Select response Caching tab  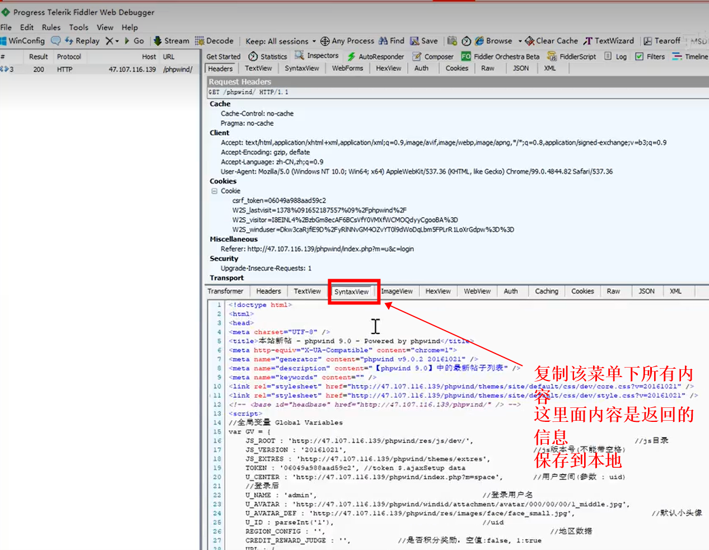click(x=547, y=292)
